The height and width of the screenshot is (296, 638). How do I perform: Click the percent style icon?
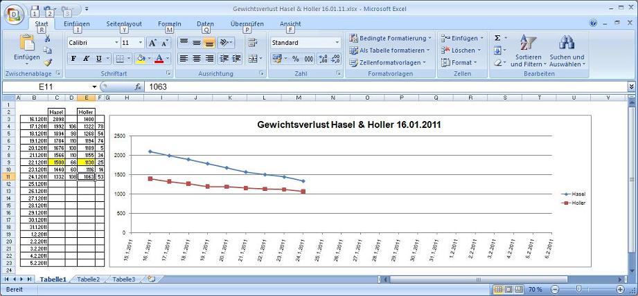(x=296, y=59)
